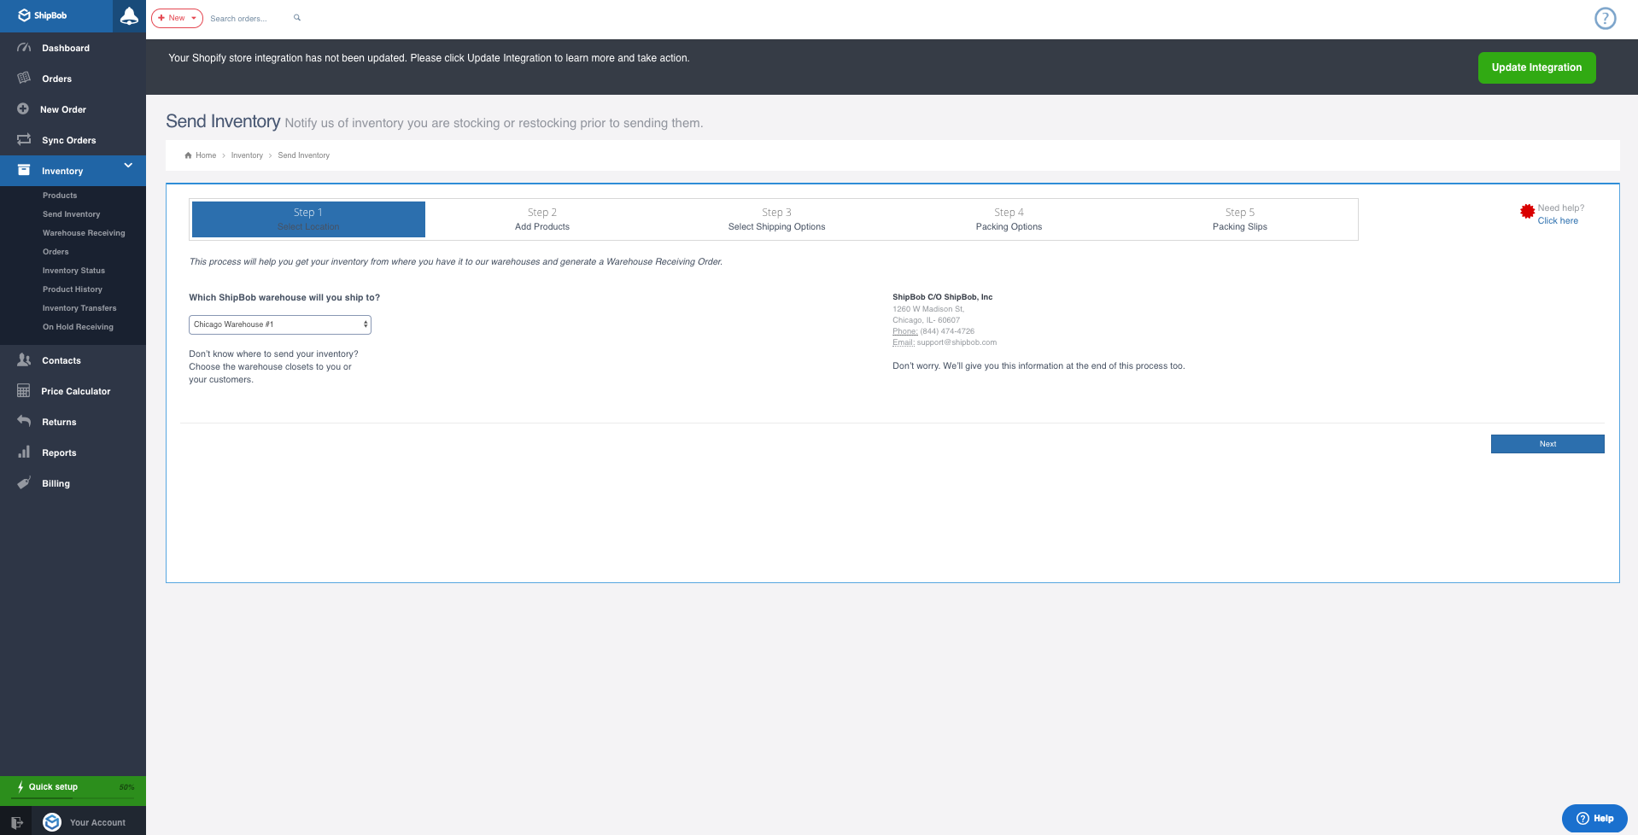Open the Quick setup progress bar
The height and width of the screenshot is (835, 1638).
(x=73, y=787)
